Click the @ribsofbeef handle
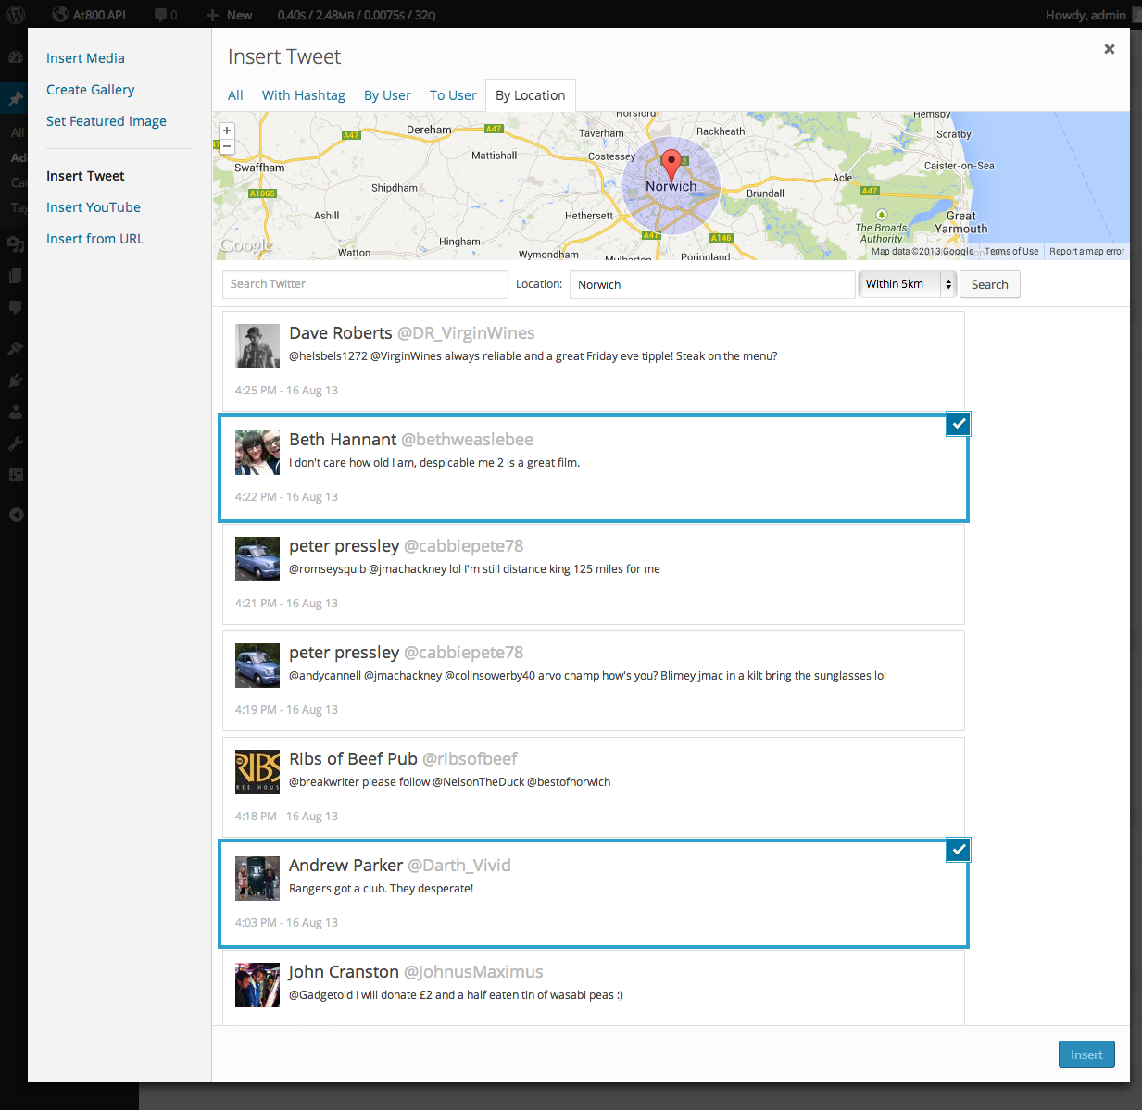1142x1110 pixels. pos(470,759)
